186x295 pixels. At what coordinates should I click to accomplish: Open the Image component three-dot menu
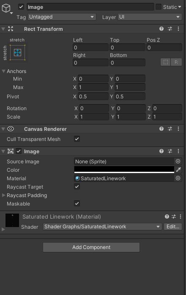(x=178, y=151)
